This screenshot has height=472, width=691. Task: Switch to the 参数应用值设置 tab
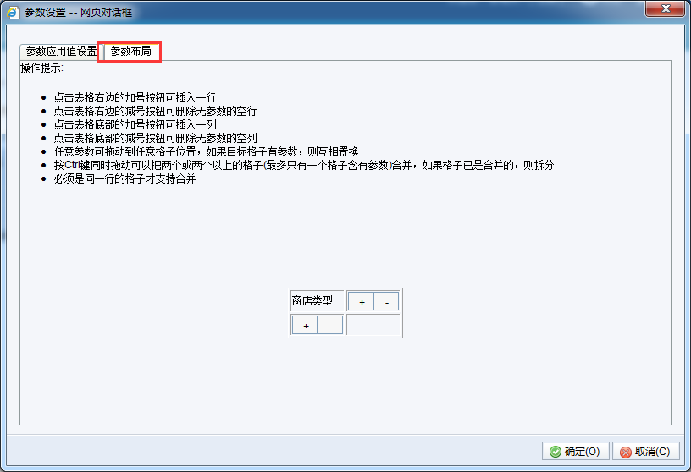pos(61,51)
